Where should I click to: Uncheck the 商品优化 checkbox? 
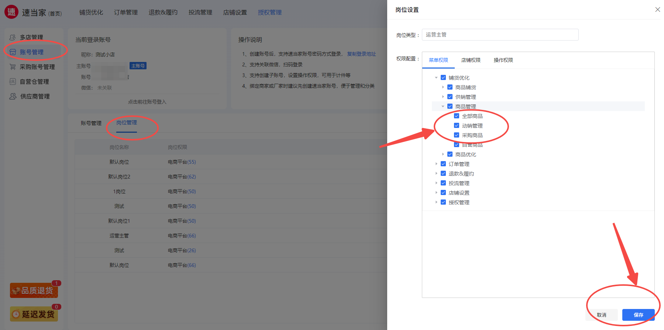pos(450,154)
